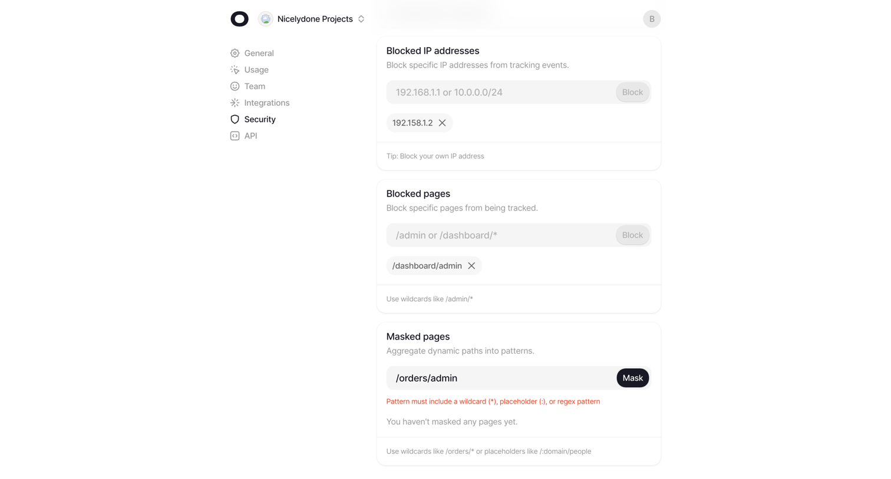Focus the blocked IP address input field
The width and height of the screenshot is (891, 479).
click(x=501, y=92)
